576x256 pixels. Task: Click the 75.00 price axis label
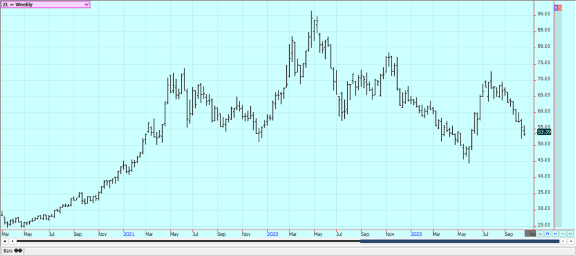pyautogui.click(x=544, y=63)
